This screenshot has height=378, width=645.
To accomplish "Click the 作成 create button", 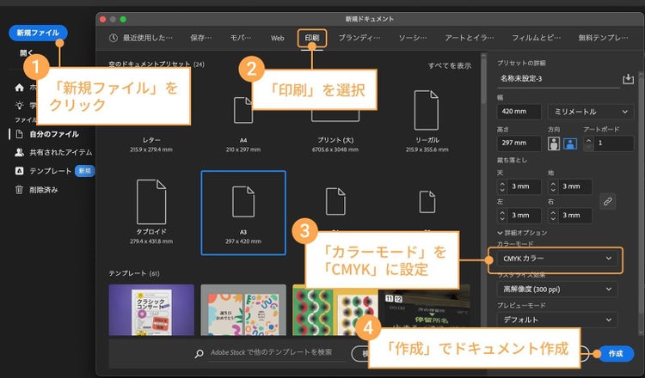I will tap(616, 354).
